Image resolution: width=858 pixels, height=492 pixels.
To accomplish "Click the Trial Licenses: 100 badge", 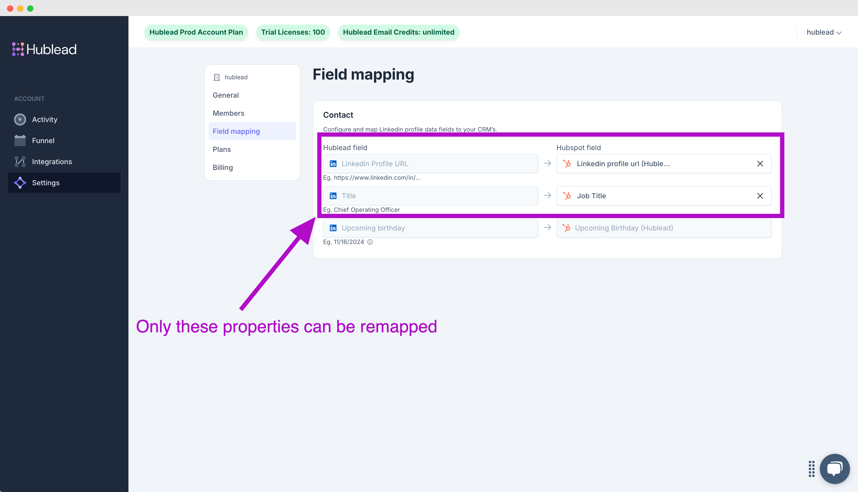I will (293, 32).
